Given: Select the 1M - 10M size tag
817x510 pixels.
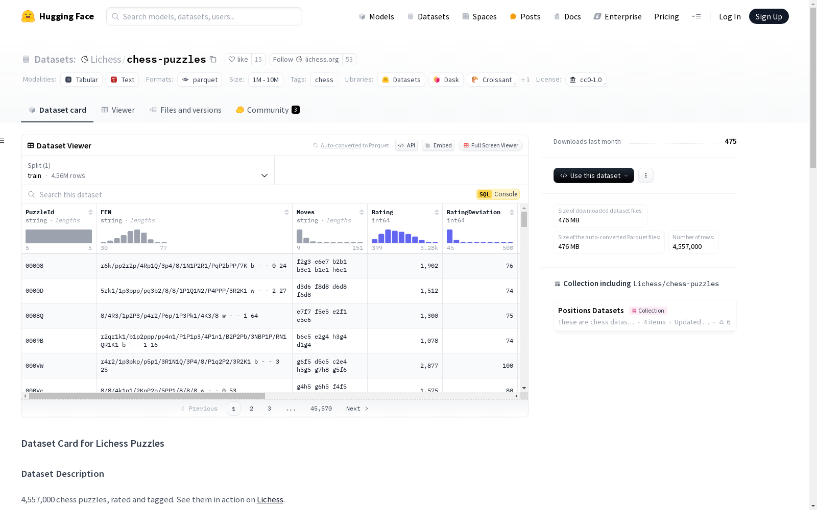Looking at the screenshot, I should tap(266, 80).
